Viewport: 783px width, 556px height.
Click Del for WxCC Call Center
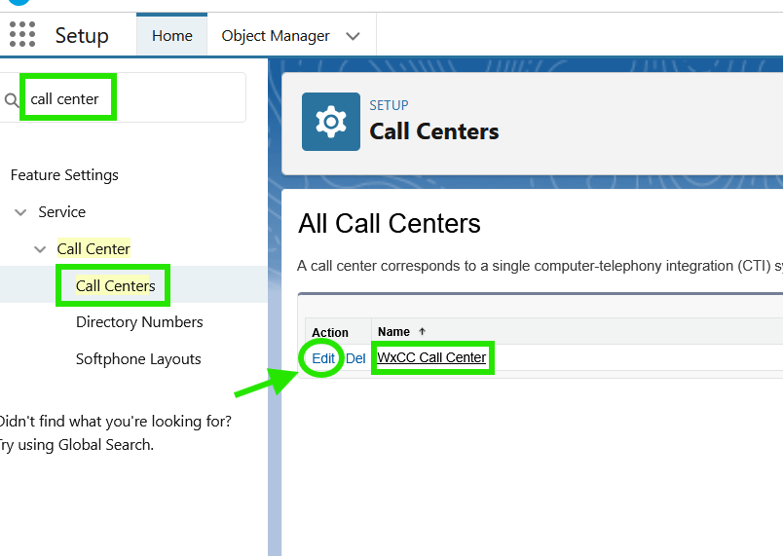[355, 358]
